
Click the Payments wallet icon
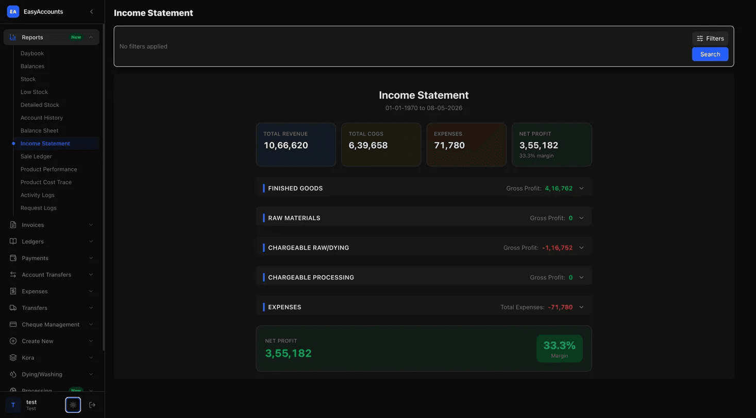(x=13, y=258)
